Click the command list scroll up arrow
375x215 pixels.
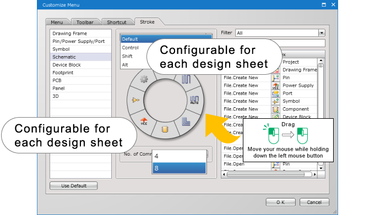point(320,60)
